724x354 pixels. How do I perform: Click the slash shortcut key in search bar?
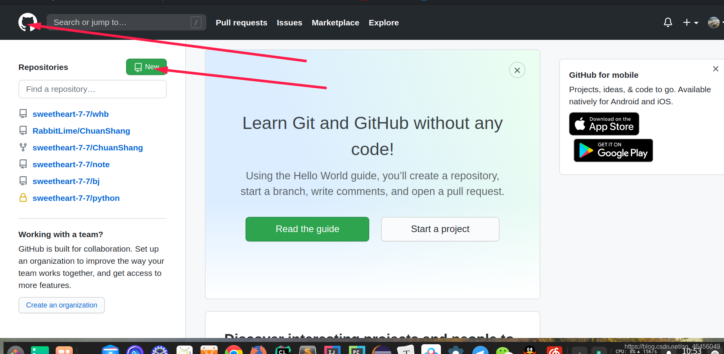tap(196, 23)
